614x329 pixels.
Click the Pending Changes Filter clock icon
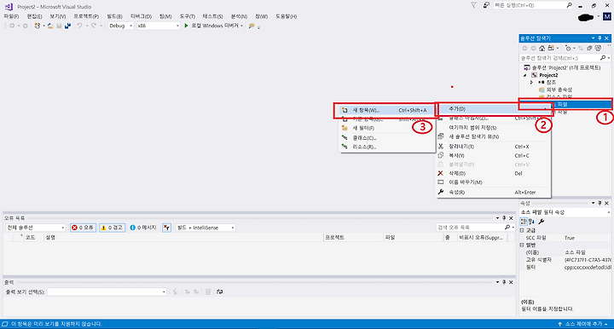pos(568,48)
